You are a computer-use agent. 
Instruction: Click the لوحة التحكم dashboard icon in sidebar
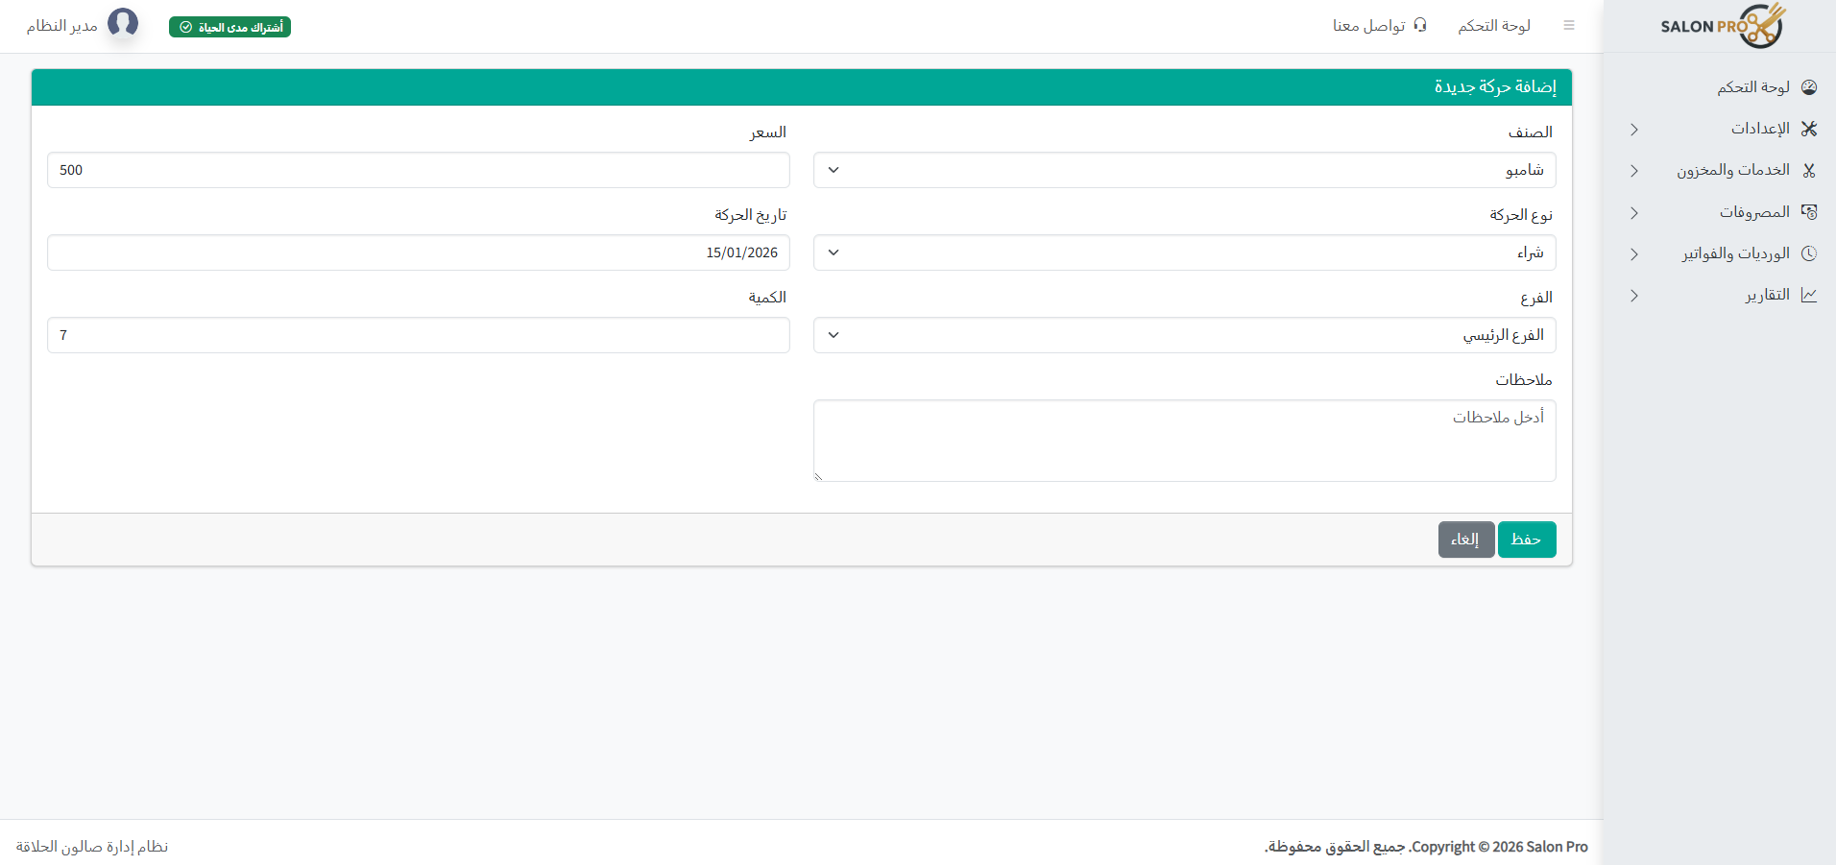1809,86
